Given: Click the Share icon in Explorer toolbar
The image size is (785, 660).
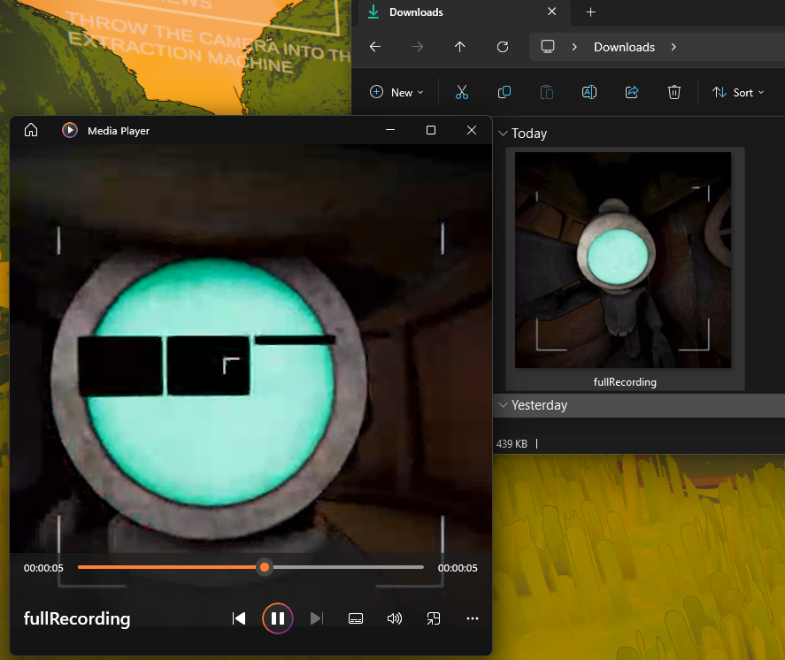Looking at the screenshot, I should [x=632, y=92].
